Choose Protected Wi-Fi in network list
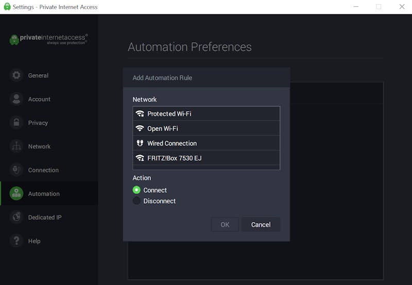The image size is (412, 285). pyautogui.click(x=207, y=113)
